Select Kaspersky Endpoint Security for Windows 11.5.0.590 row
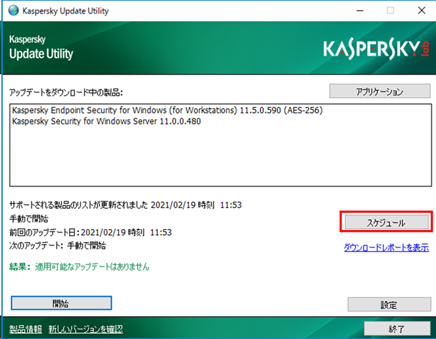This screenshot has width=436, height=339. pyautogui.click(x=167, y=111)
